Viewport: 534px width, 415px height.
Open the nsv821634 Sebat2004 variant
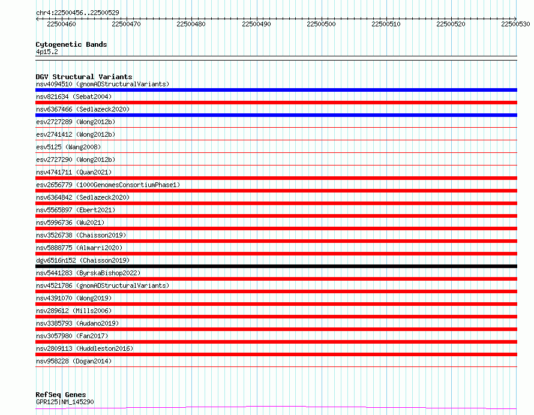[74, 97]
